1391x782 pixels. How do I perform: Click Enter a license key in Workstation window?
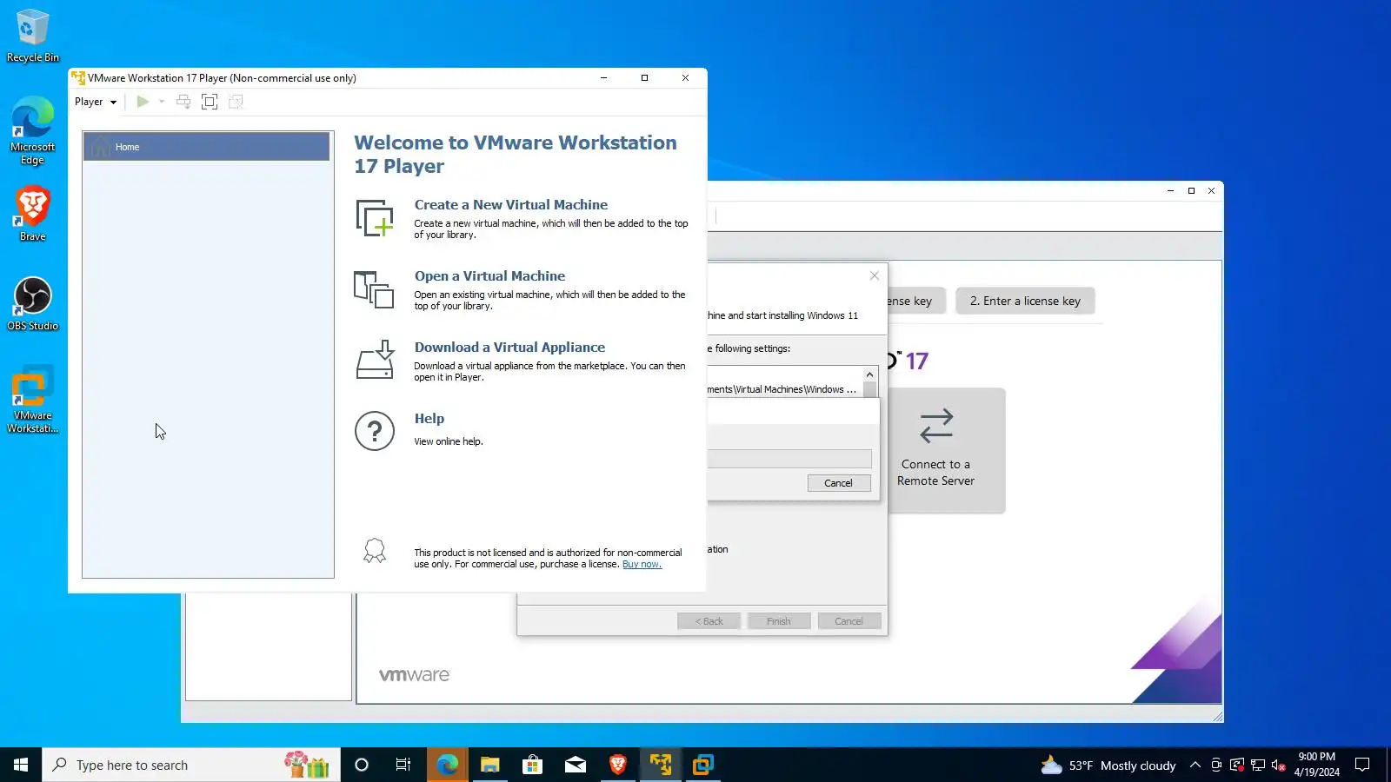pyautogui.click(x=1025, y=301)
